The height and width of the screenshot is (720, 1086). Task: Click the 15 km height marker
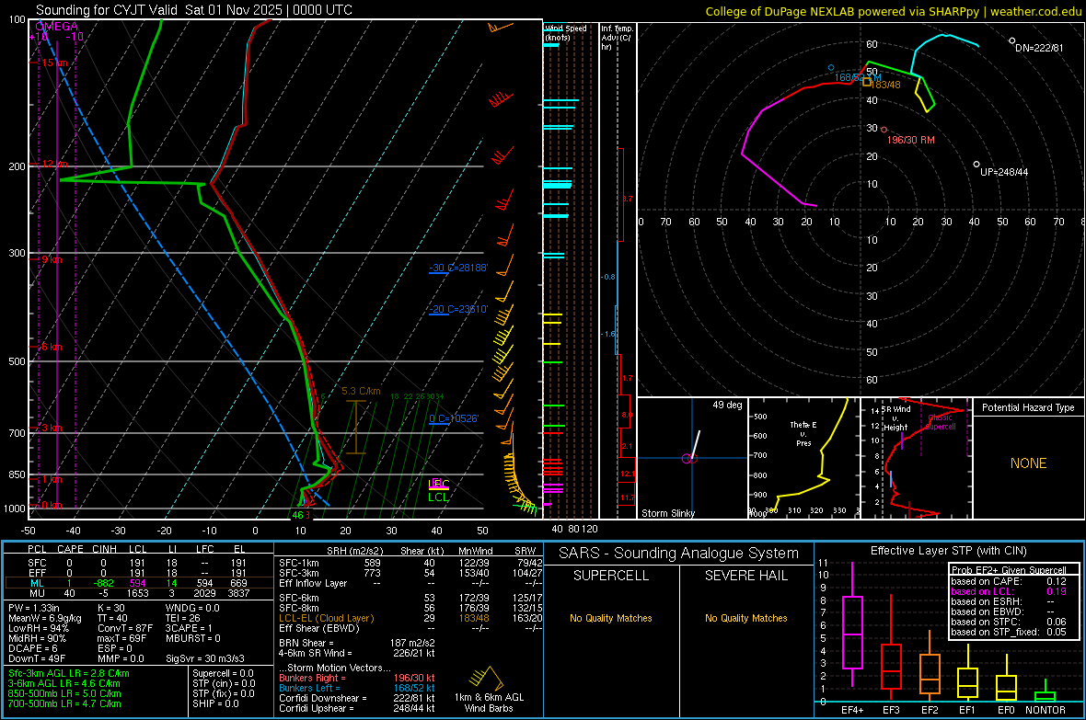54,63
